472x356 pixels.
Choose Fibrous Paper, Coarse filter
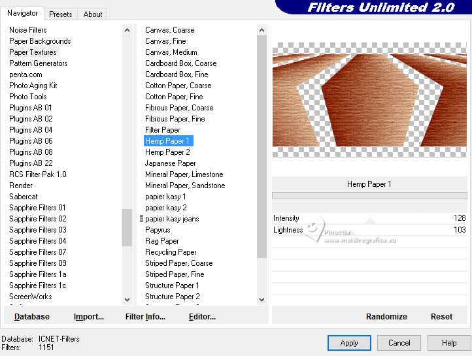point(179,108)
